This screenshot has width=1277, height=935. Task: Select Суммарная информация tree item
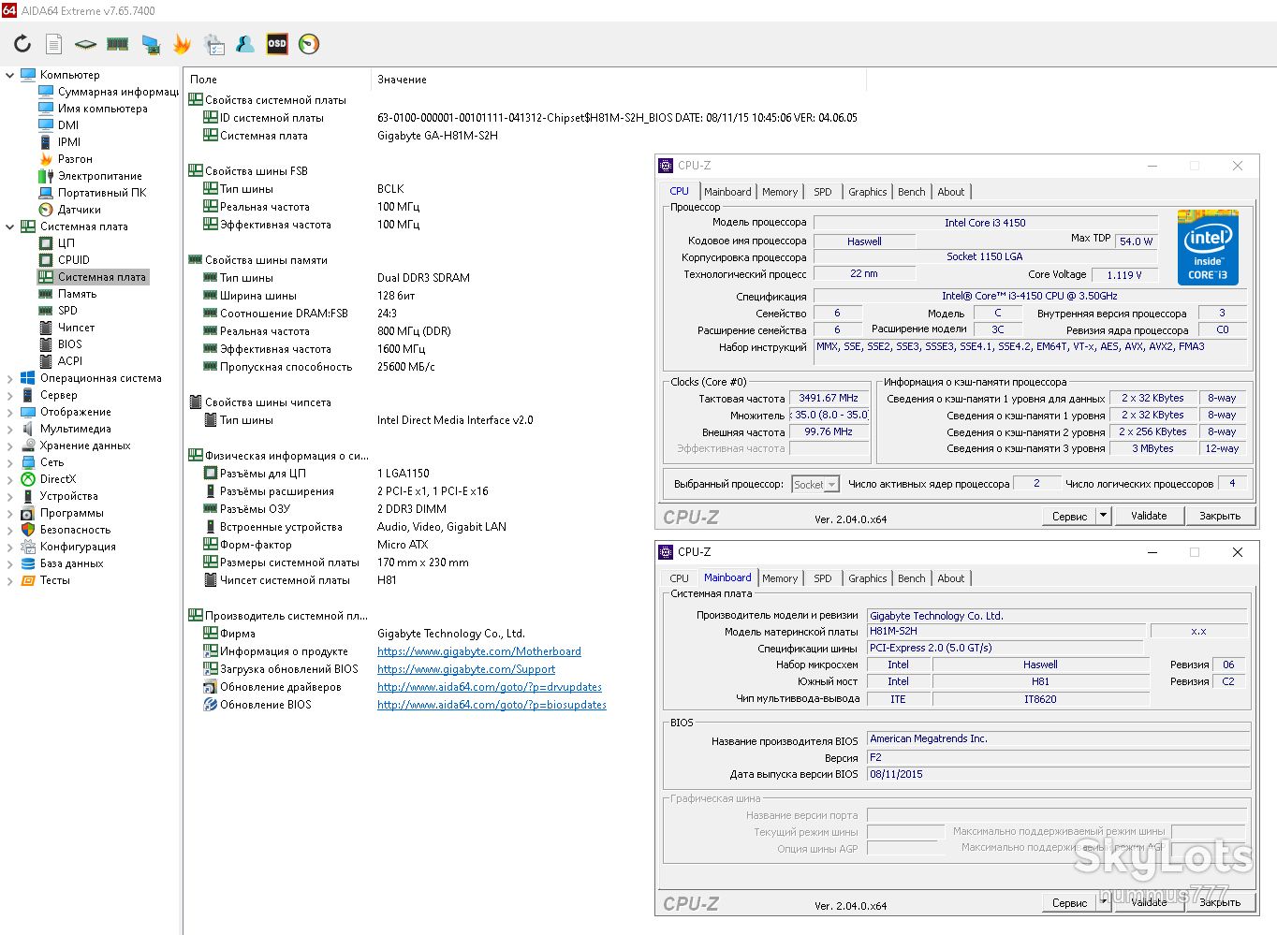tap(118, 92)
